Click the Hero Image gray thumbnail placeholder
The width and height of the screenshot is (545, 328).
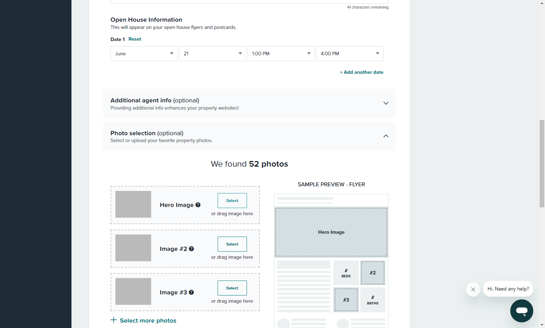coord(133,204)
